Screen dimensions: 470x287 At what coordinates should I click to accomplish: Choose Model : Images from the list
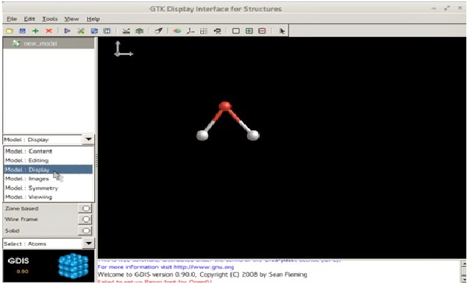49,179
